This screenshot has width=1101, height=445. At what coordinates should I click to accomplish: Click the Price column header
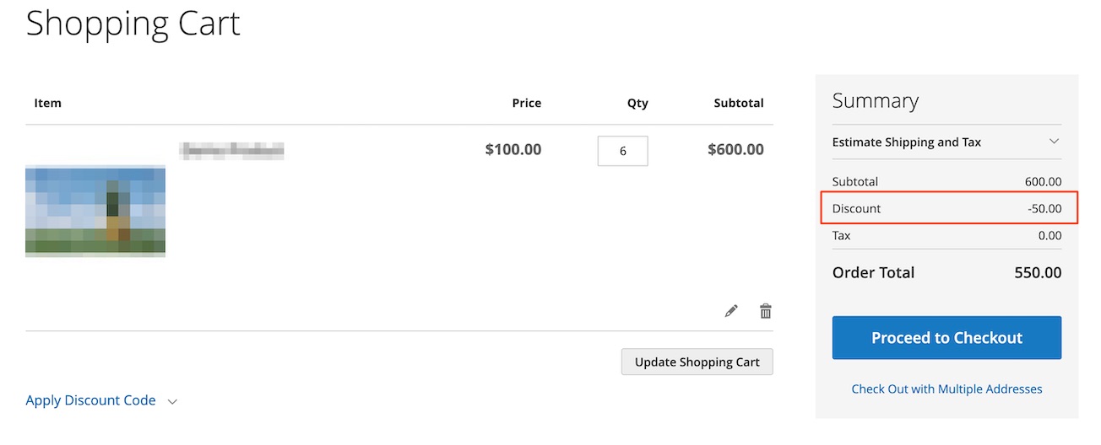point(526,103)
